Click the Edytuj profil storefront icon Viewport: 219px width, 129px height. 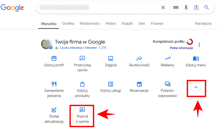54,58
